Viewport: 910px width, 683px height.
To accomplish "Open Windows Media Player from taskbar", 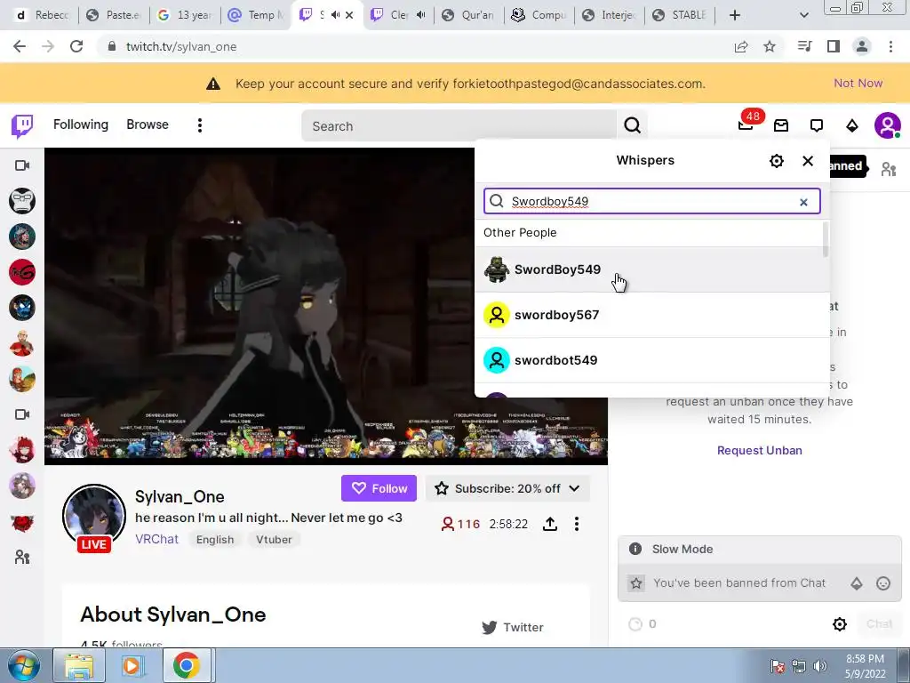I will 132,666.
